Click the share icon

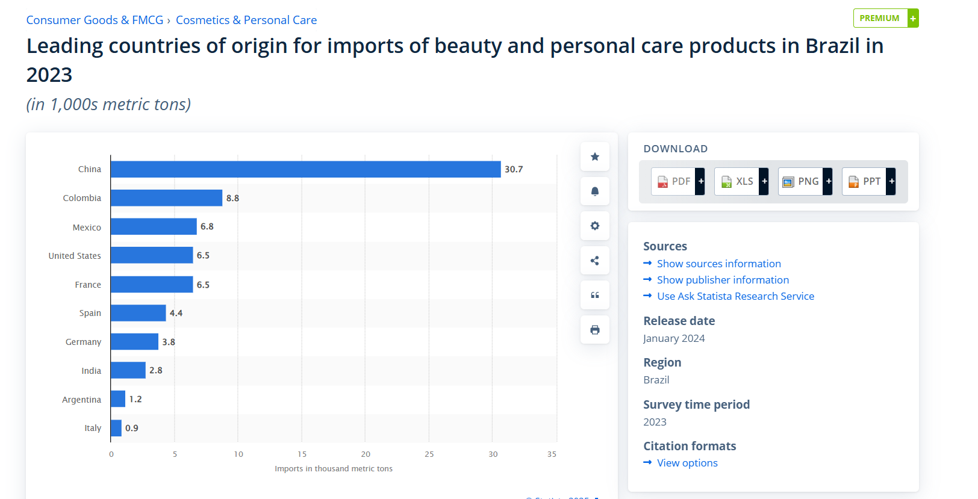pyautogui.click(x=594, y=261)
